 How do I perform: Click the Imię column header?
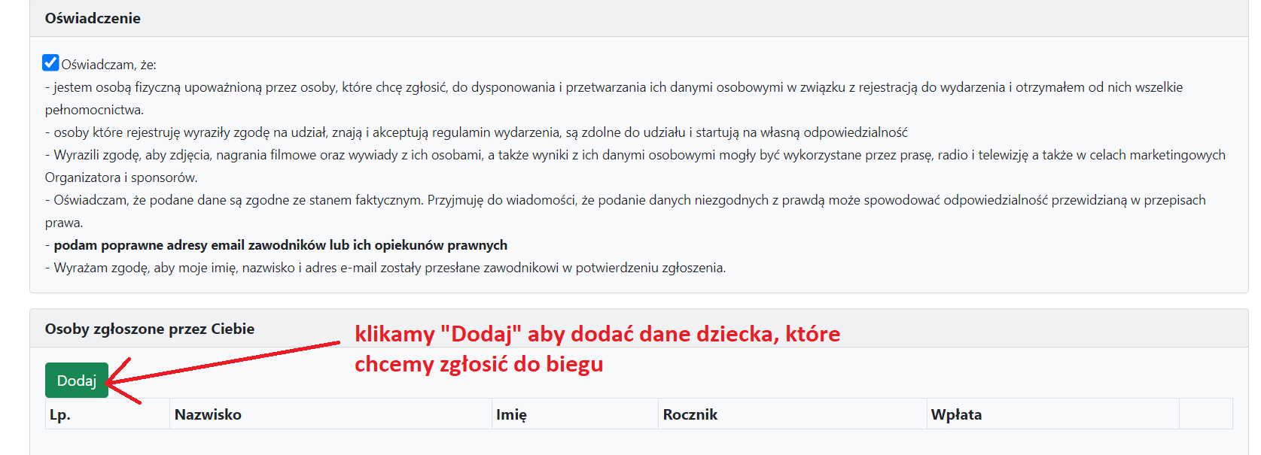(x=511, y=414)
